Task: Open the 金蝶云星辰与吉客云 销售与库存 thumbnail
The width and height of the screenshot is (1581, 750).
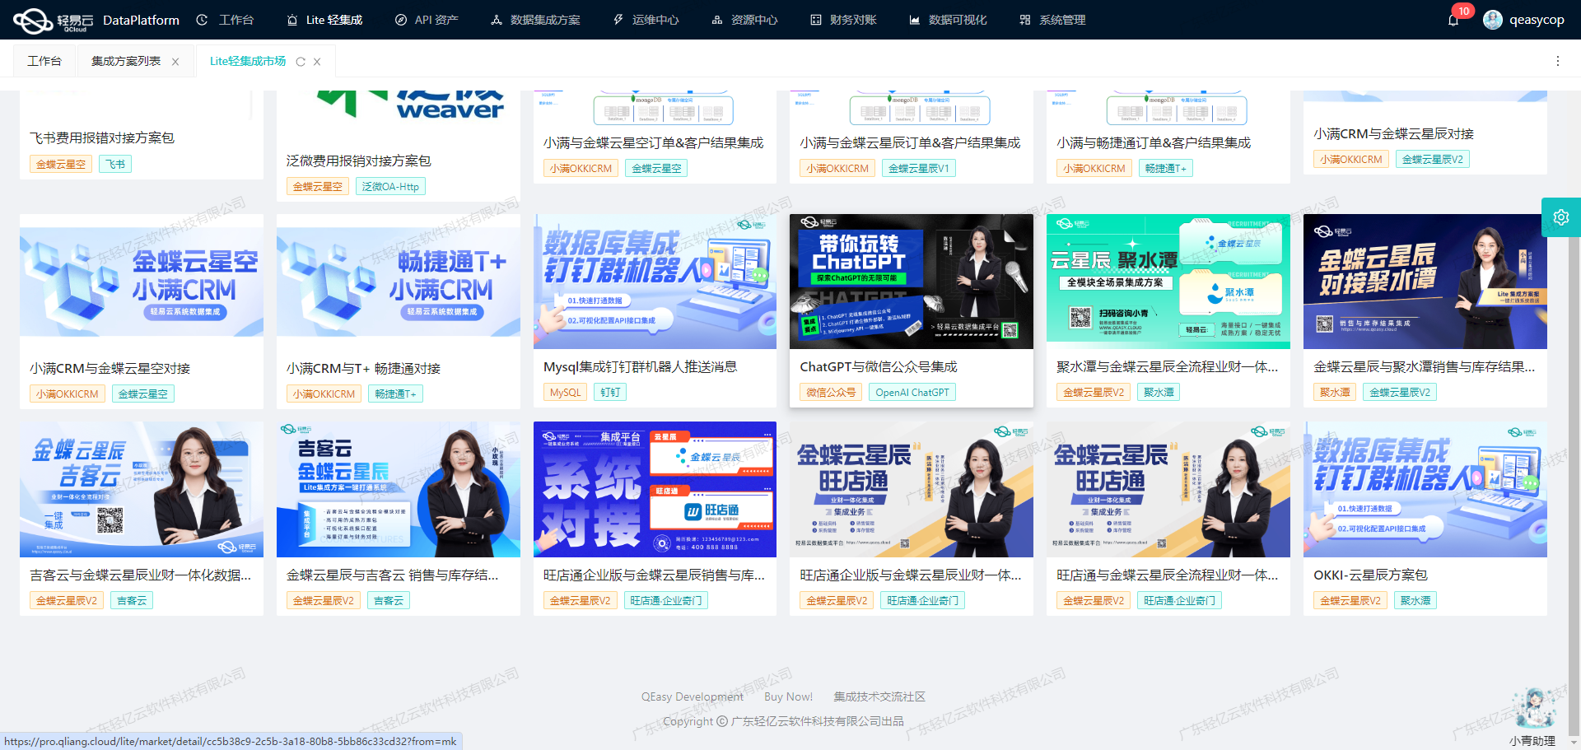Action: pyautogui.click(x=399, y=489)
